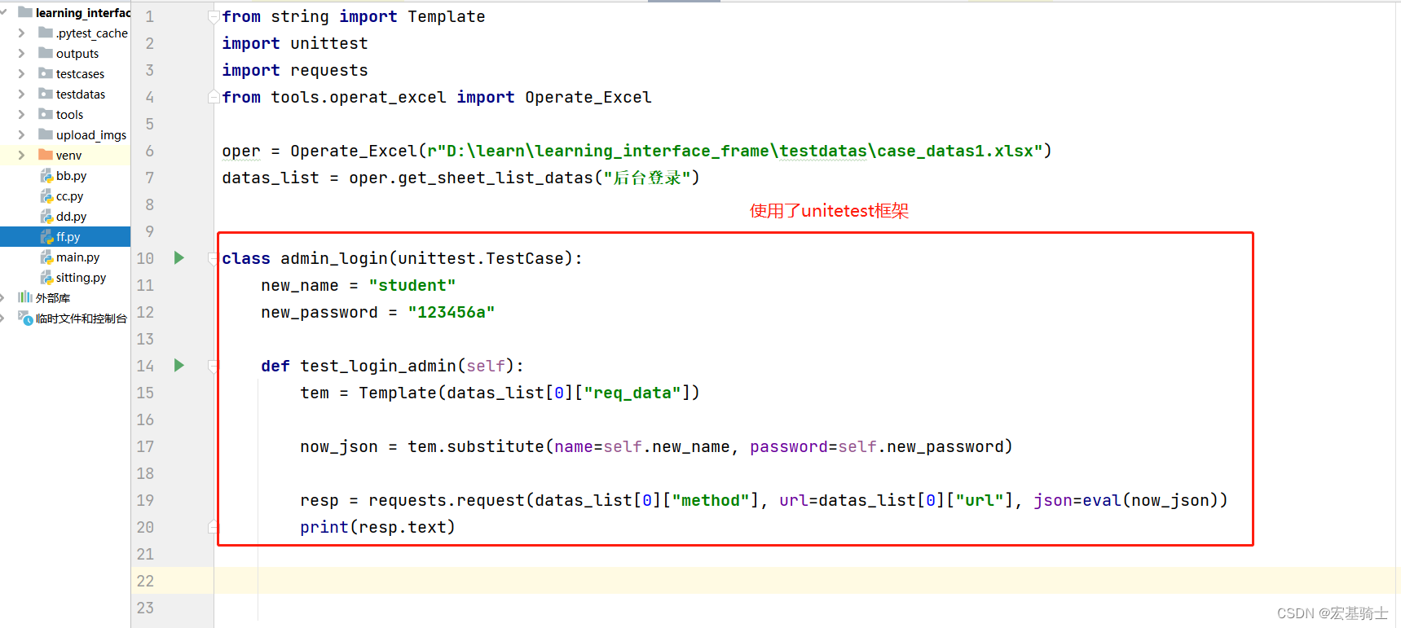Viewport: 1401px width, 628px height.
Task: Click the outputs folder icon
Action: click(46, 53)
